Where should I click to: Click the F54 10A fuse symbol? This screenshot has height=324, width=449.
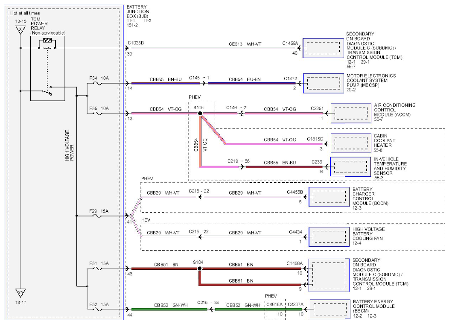[x=98, y=83]
